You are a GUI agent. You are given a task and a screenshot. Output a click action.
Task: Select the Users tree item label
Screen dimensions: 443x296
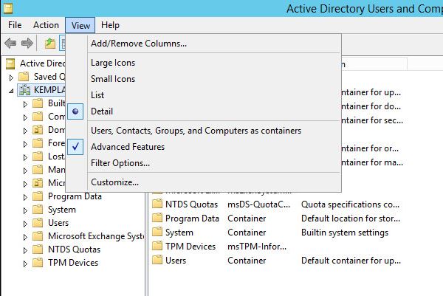pos(58,223)
